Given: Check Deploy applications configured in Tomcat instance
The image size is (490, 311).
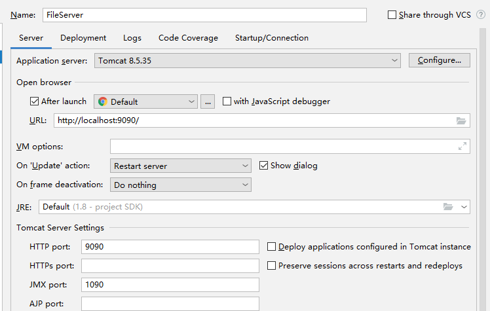Looking at the screenshot, I should [271, 247].
